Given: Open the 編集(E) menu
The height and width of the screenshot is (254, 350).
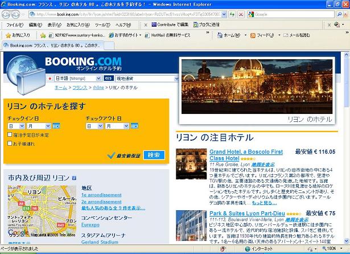Looking at the screenshot, I should tap(35, 25).
